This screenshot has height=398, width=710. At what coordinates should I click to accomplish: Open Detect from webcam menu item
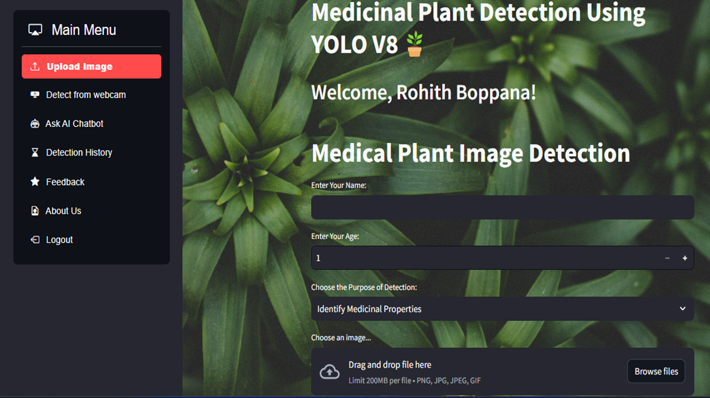tap(86, 95)
